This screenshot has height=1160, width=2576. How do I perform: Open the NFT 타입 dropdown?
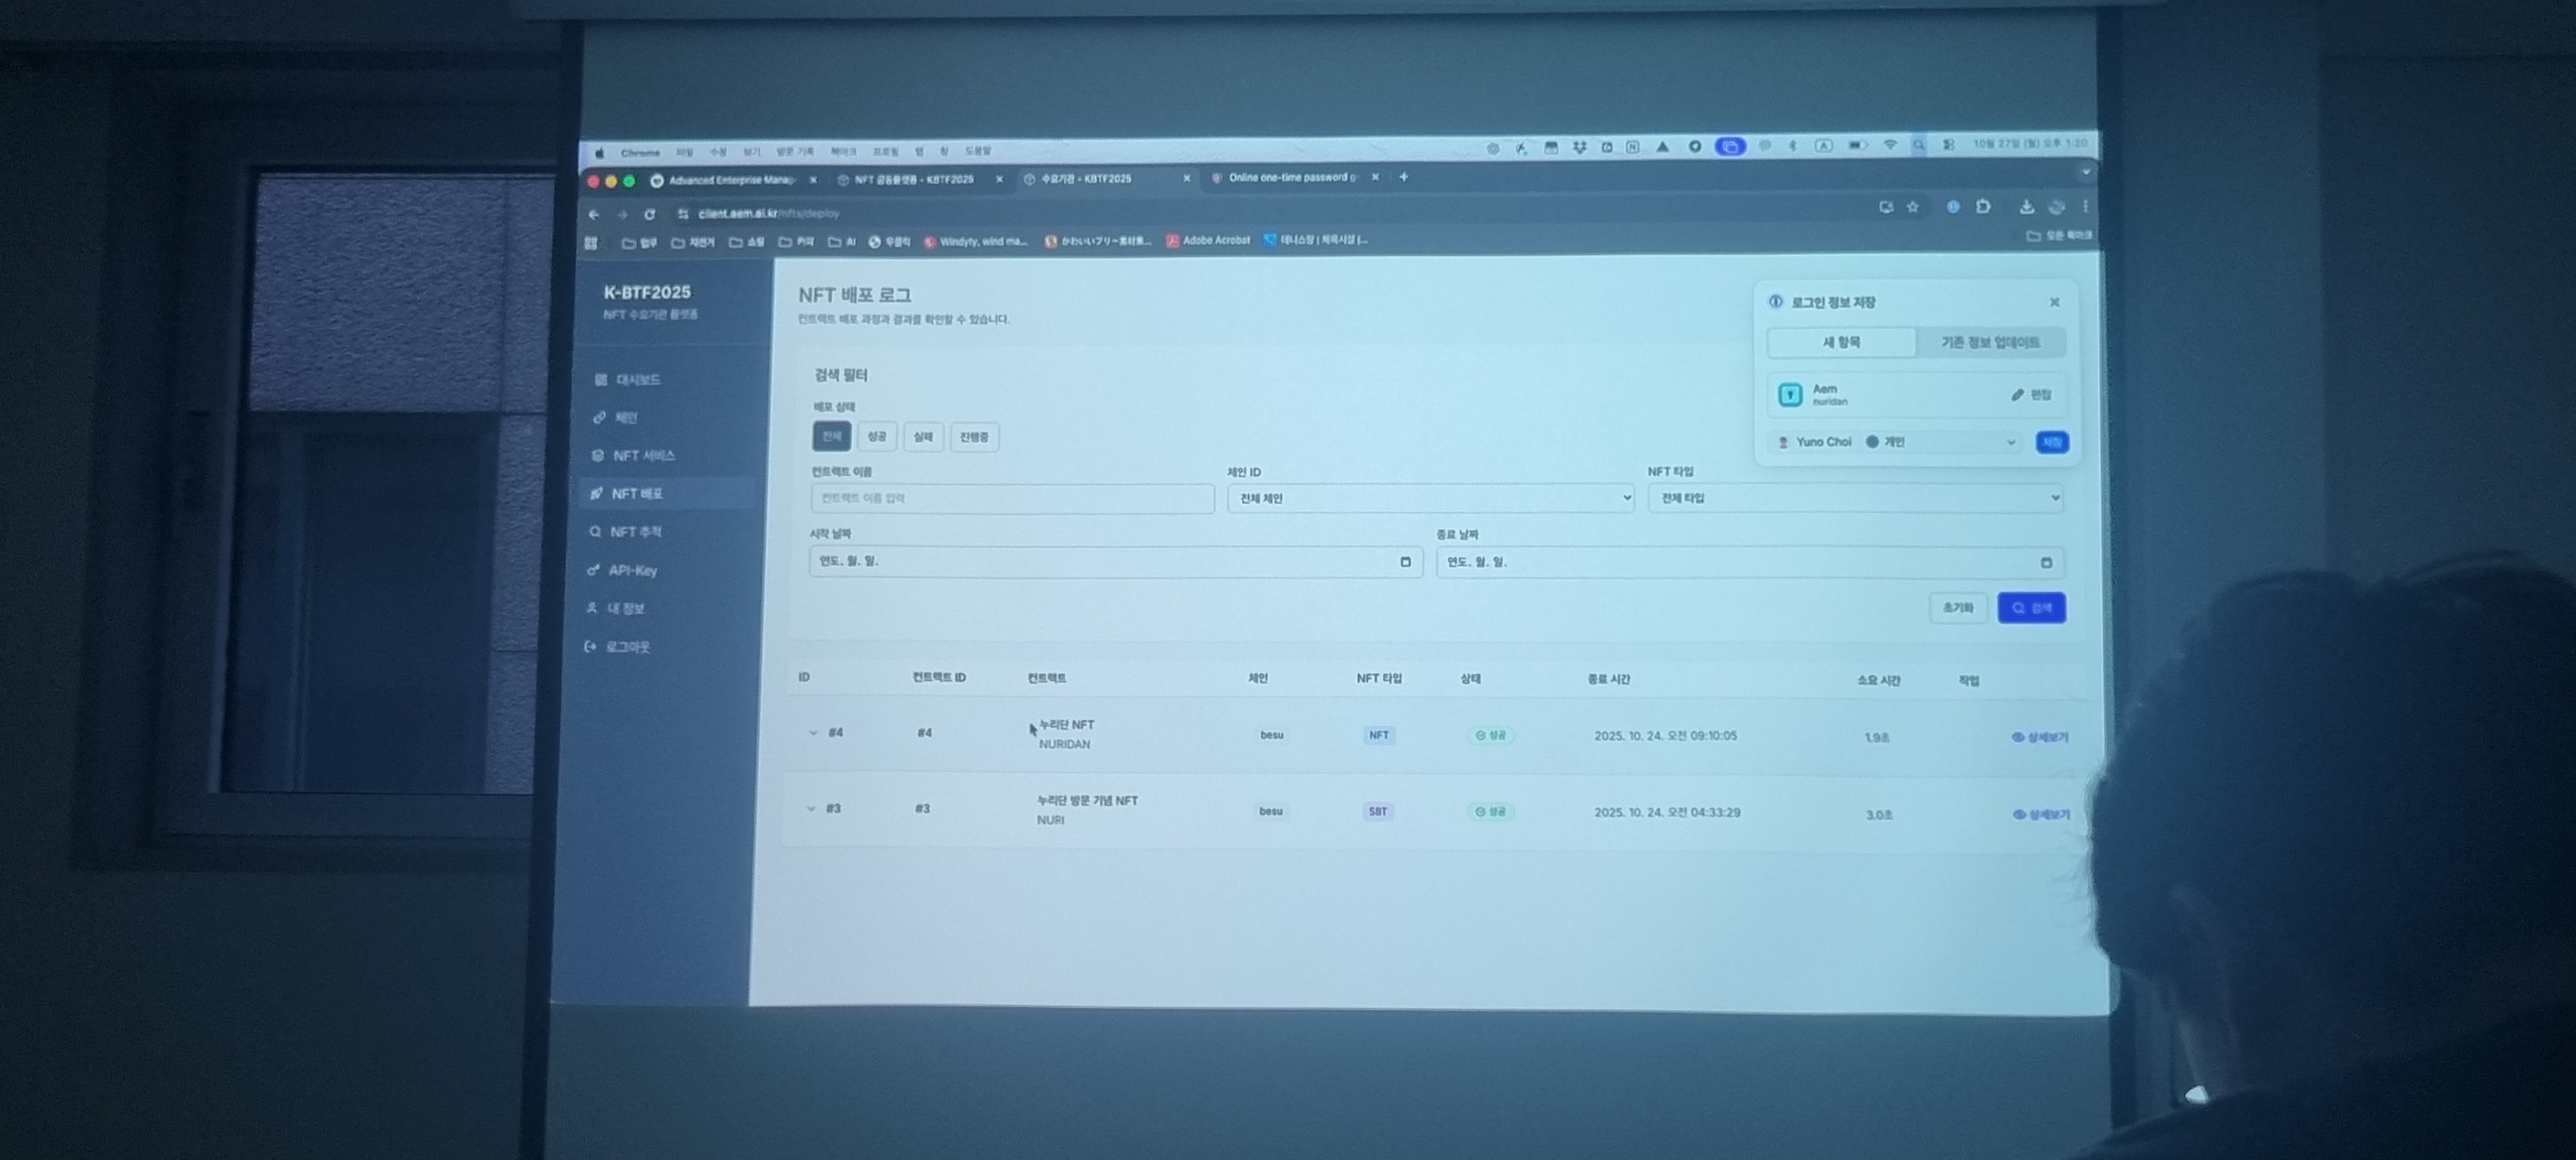pyautogui.click(x=1855, y=498)
